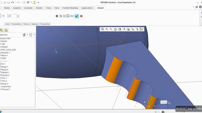Accept round with green checkmark
Screen dimensions: 202x113
point(77,16)
